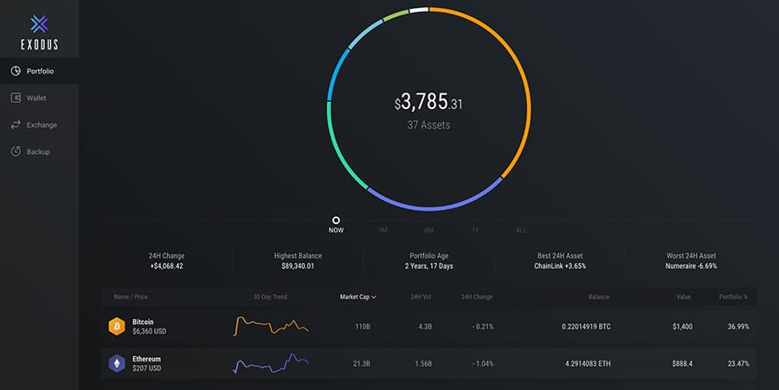Click the Wallet icon in sidebar
Screen dimensions: 779x390
pos(16,98)
